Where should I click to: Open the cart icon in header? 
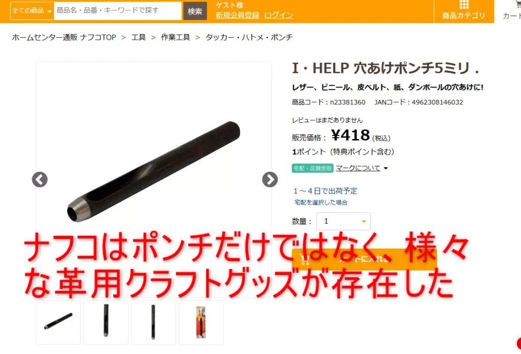tap(517, 4)
